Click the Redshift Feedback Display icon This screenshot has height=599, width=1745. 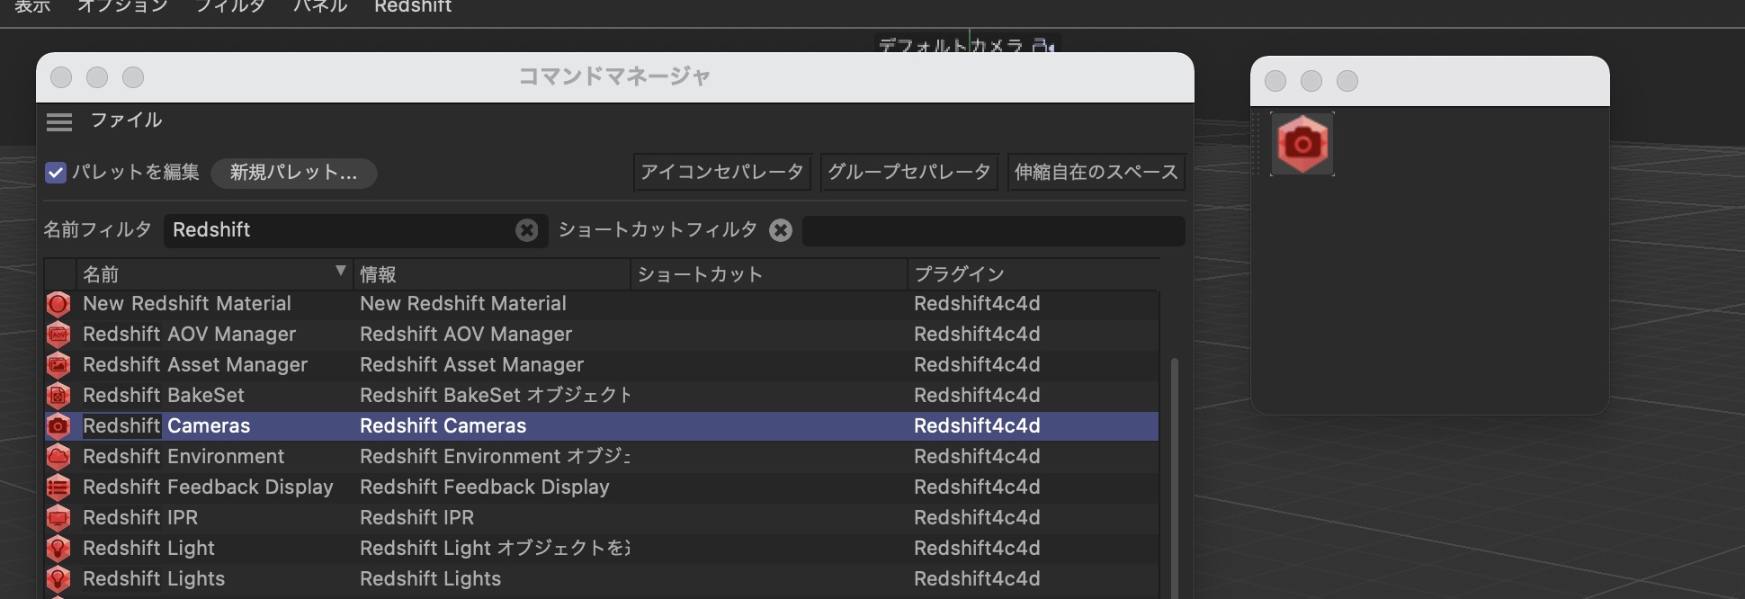click(x=58, y=487)
